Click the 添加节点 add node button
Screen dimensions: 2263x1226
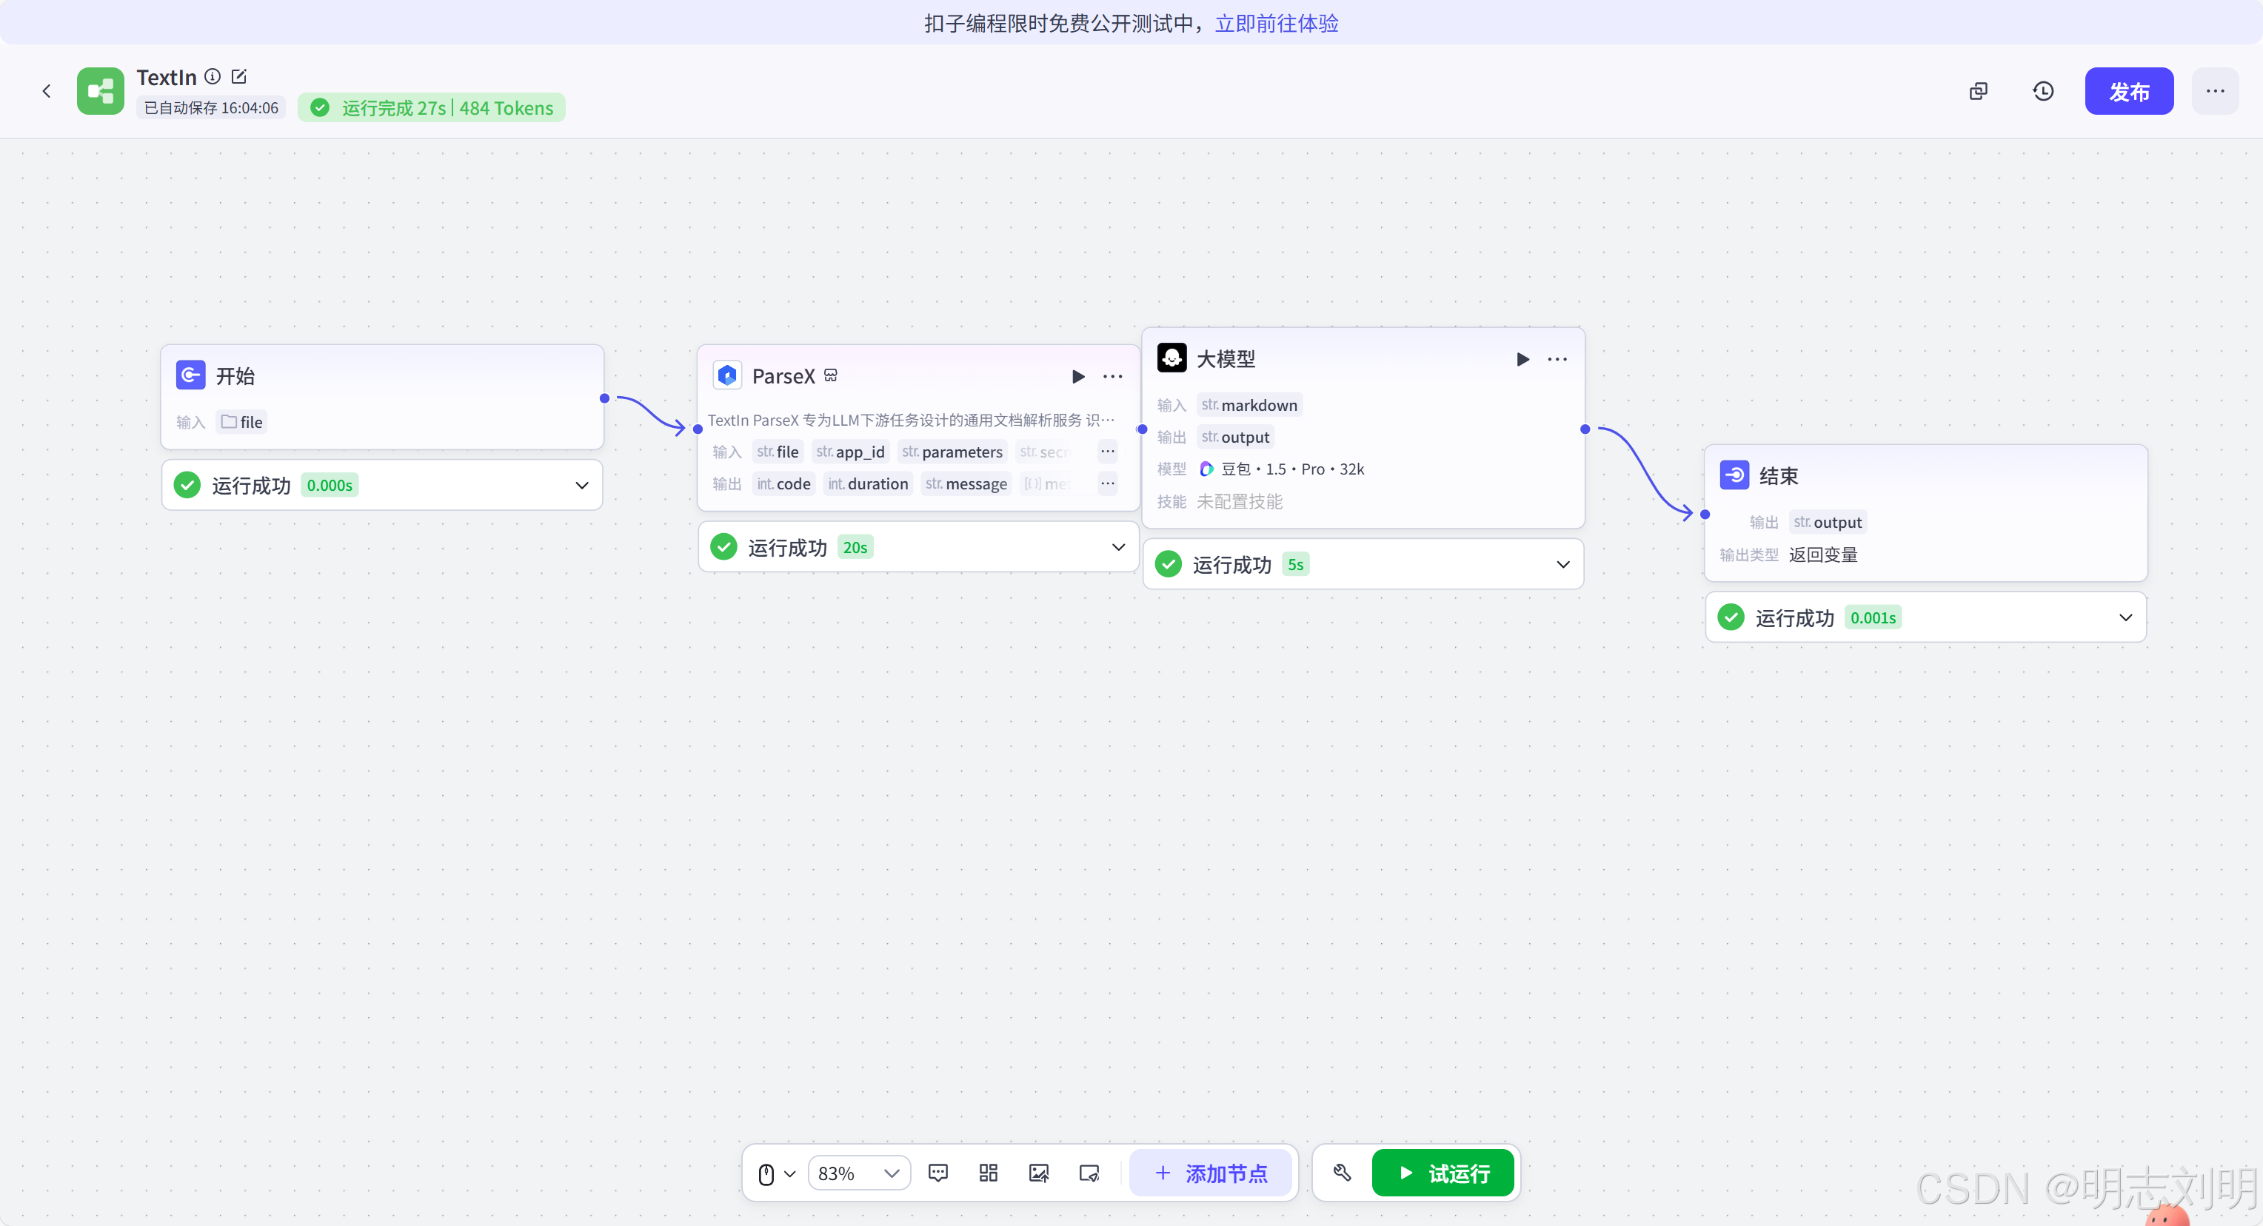pos(1211,1173)
